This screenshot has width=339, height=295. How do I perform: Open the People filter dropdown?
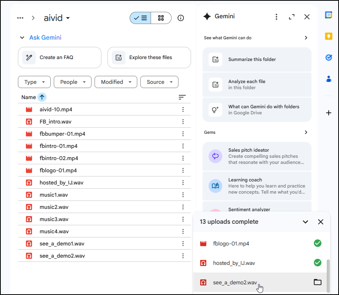[x=72, y=82]
